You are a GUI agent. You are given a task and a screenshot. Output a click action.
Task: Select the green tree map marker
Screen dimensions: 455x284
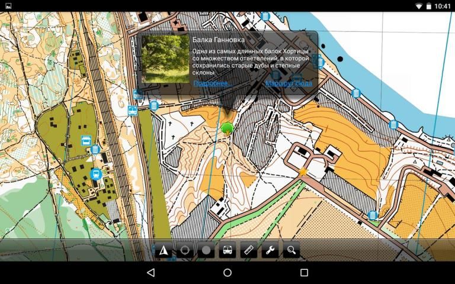(x=227, y=128)
